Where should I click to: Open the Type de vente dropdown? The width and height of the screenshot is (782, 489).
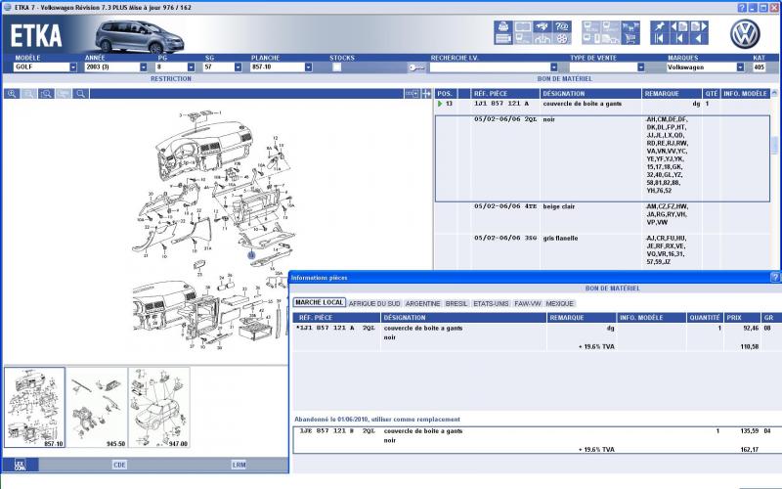[641, 67]
